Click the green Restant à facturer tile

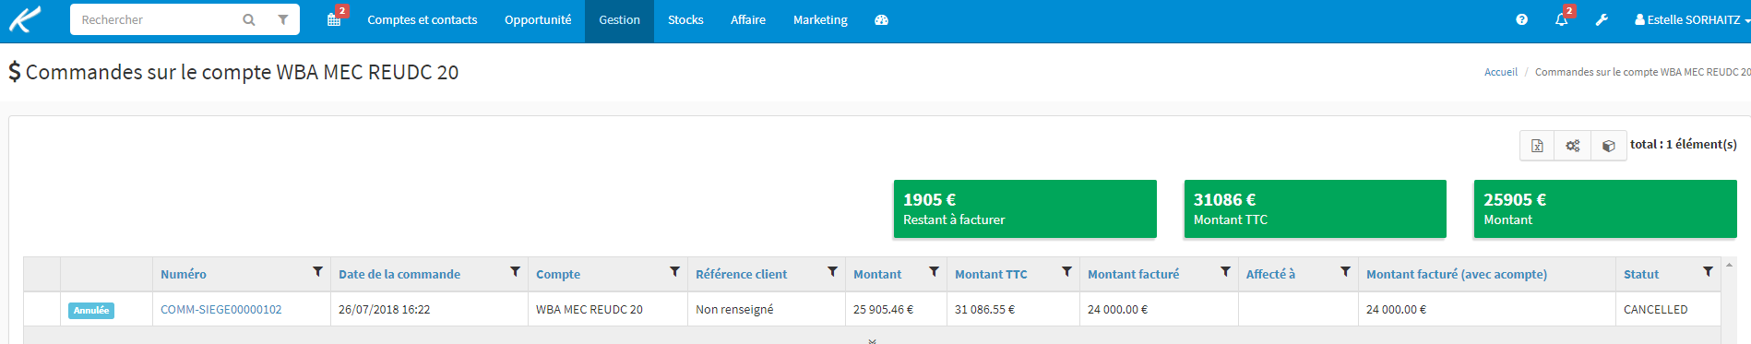(1025, 209)
